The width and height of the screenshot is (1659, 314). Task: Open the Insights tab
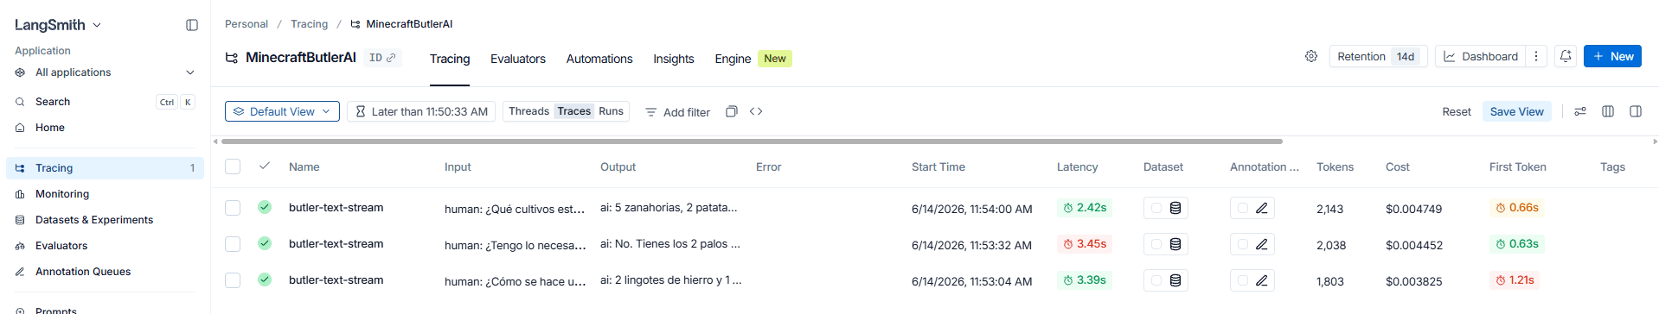[674, 59]
